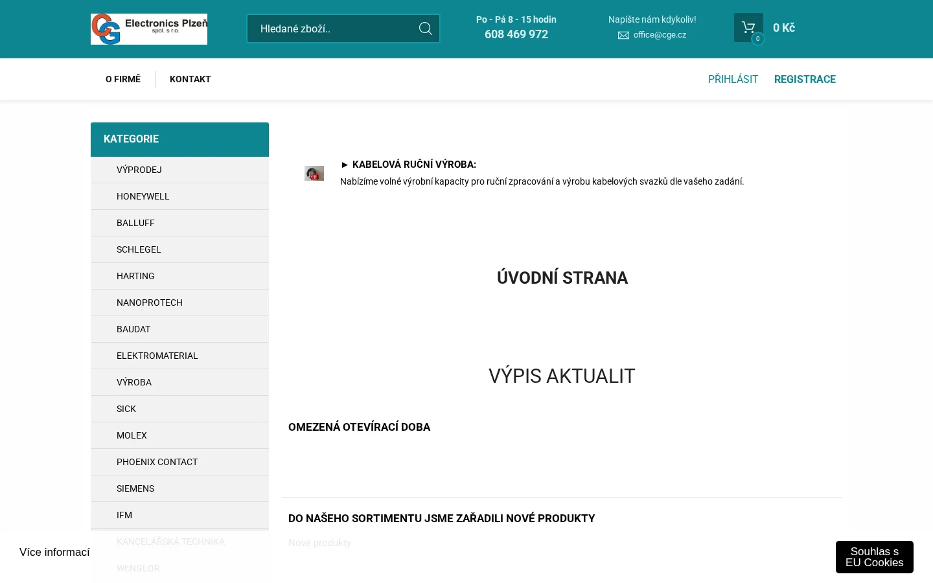Screen dimensions: 933x583
Task: Choose the SICK category
Action: (x=179, y=409)
